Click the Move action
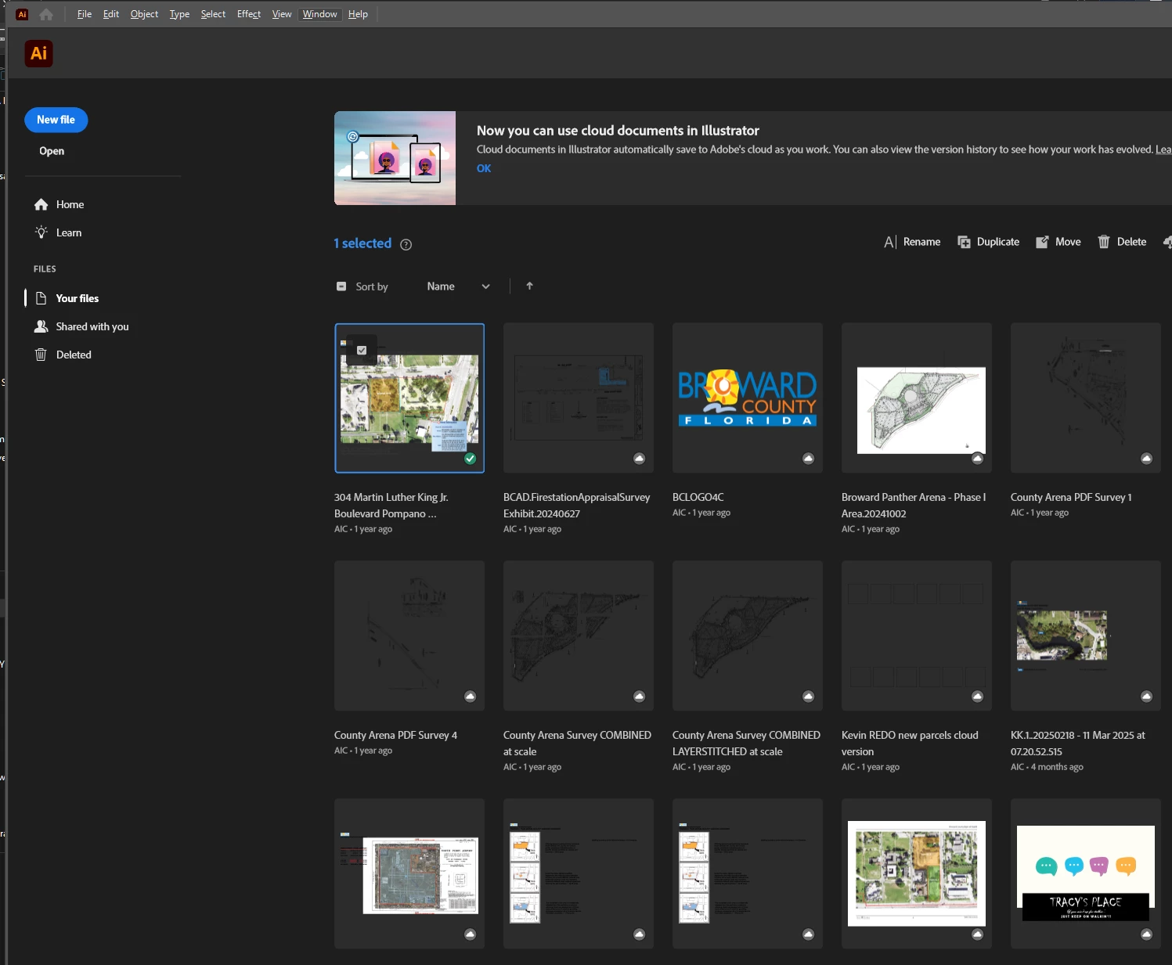Viewport: 1172px width, 965px height. (1058, 242)
